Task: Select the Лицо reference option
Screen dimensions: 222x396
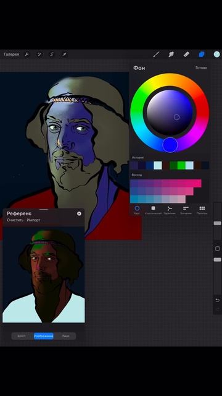Action: point(65,336)
